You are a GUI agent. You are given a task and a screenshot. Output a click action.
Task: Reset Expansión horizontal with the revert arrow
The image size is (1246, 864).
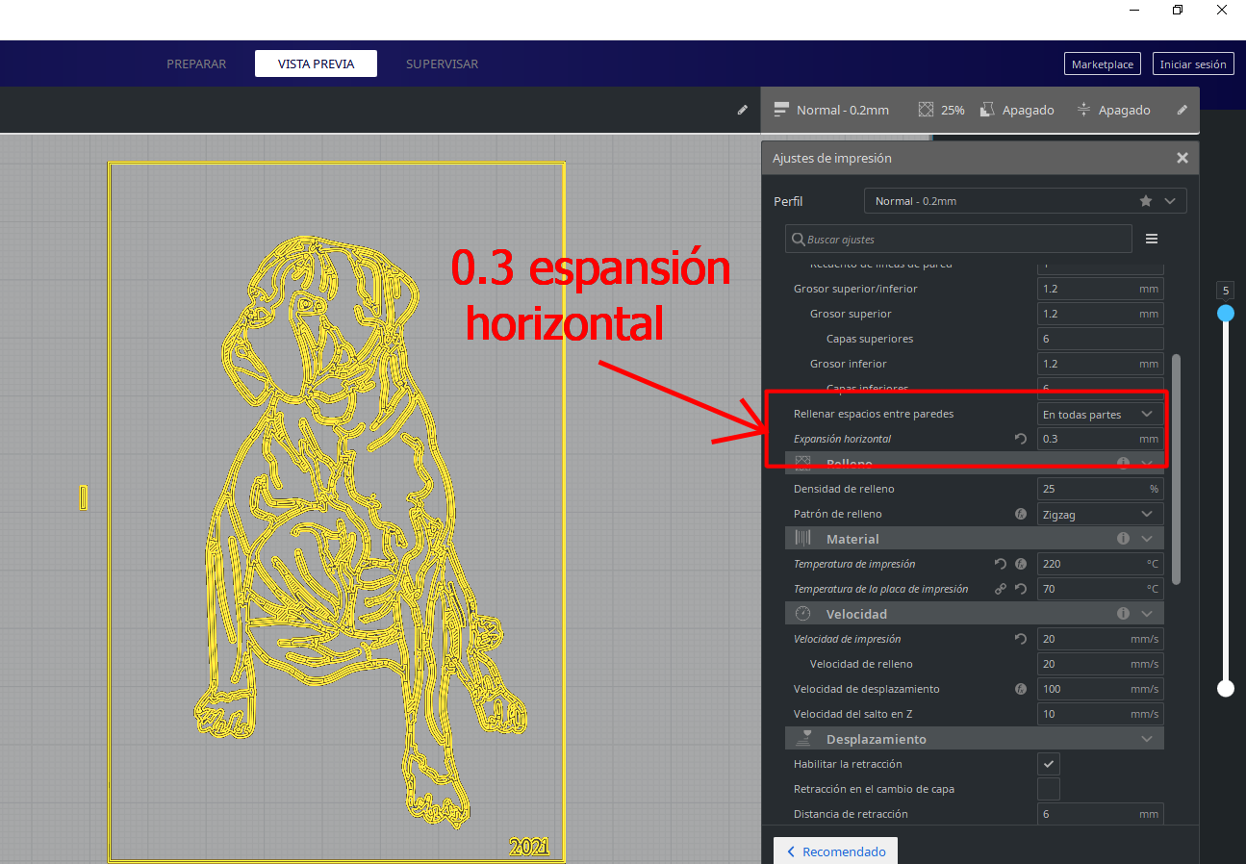(1021, 439)
